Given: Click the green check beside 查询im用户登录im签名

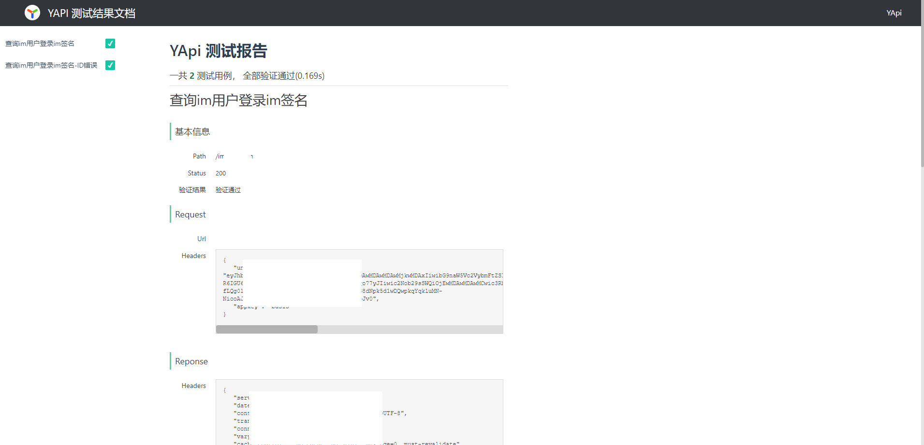Looking at the screenshot, I should point(110,43).
